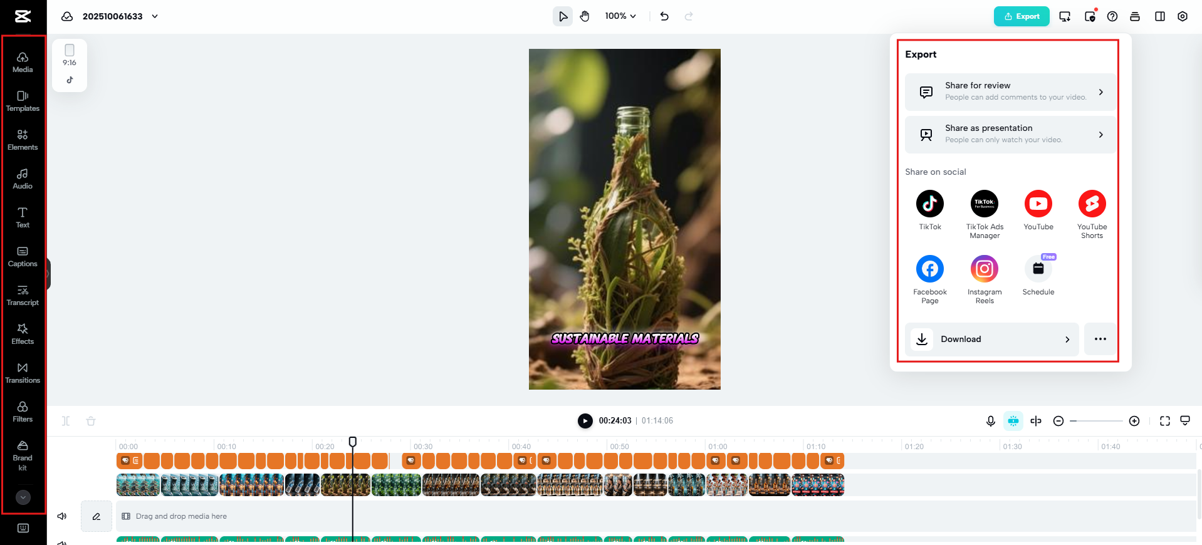This screenshot has width=1202, height=545.
Task: Toggle fullscreen preview mode
Action: pyautogui.click(x=1165, y=421)
